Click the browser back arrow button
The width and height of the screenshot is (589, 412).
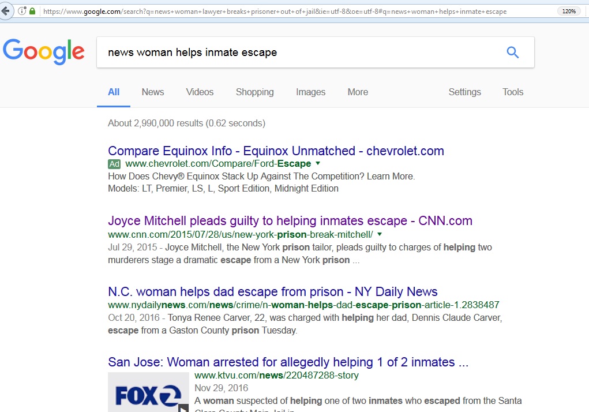6,11
